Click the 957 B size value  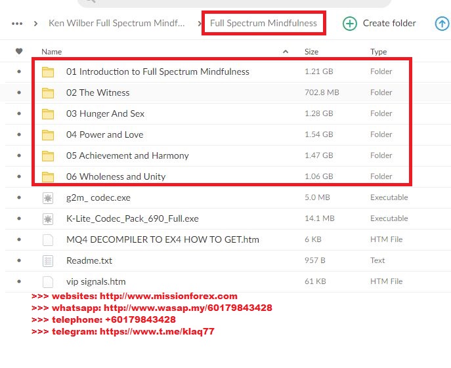coord(315,260)
